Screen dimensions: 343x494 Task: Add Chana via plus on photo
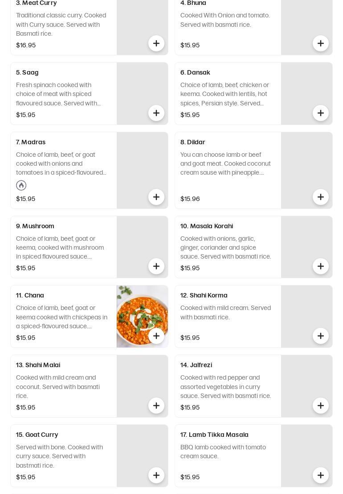pos(156,336)
